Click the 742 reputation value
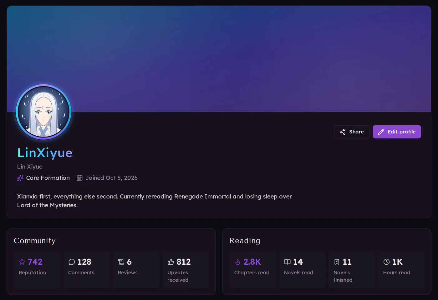 click(35, 262)
